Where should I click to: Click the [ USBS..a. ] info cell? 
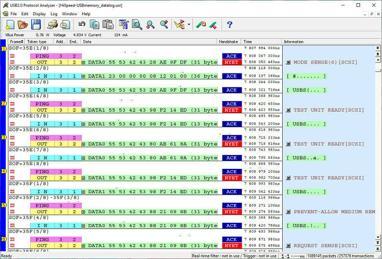306,158
